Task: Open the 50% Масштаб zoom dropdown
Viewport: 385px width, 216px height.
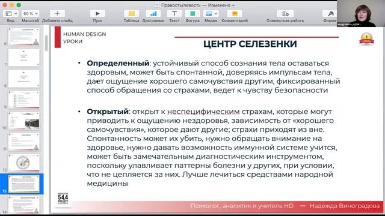Action: 30,13
